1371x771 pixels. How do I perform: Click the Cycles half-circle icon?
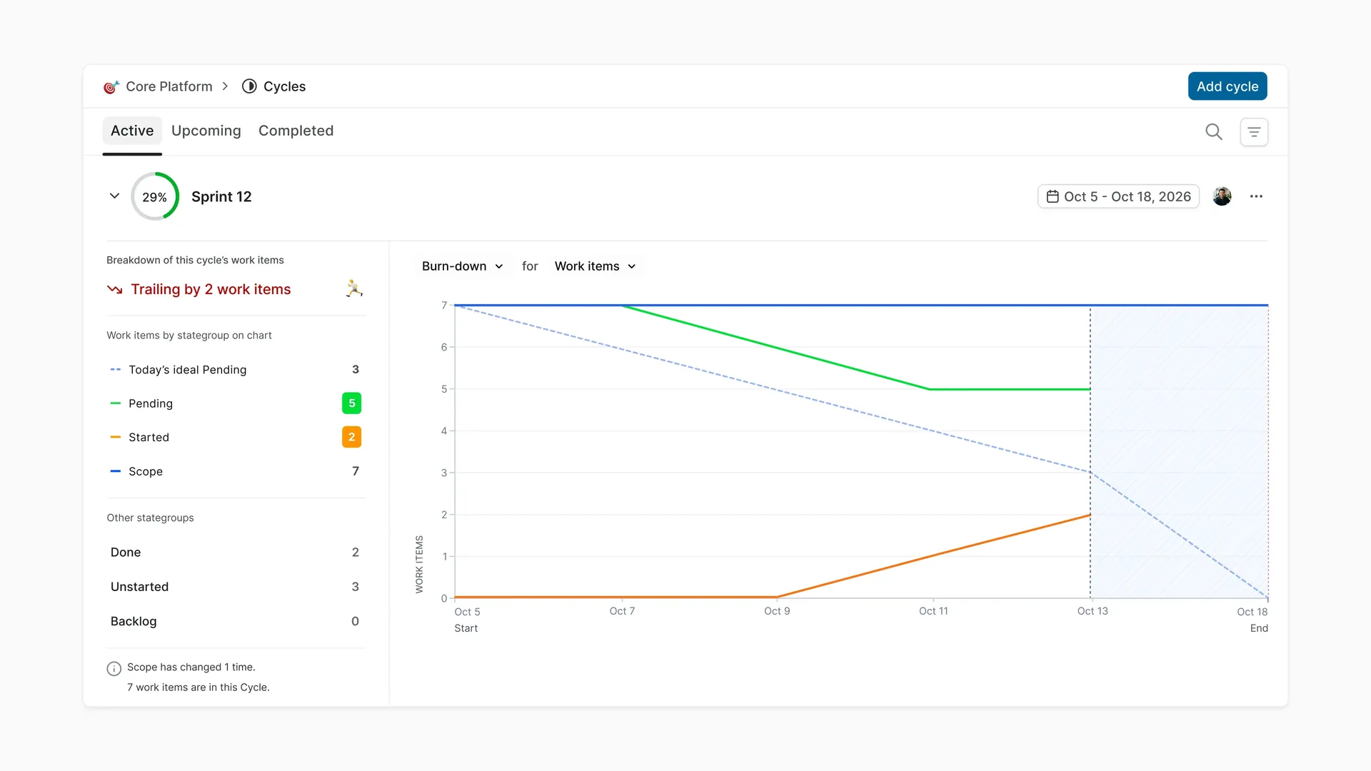click(249, 86)
